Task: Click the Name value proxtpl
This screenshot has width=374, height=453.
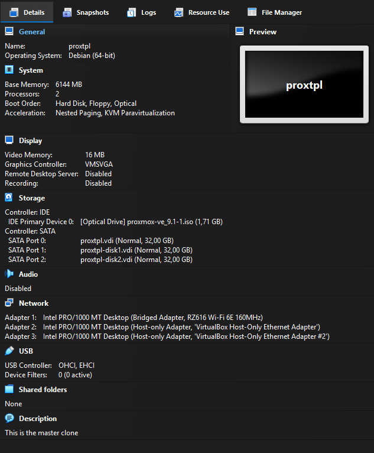Action: tap(79, 46)
